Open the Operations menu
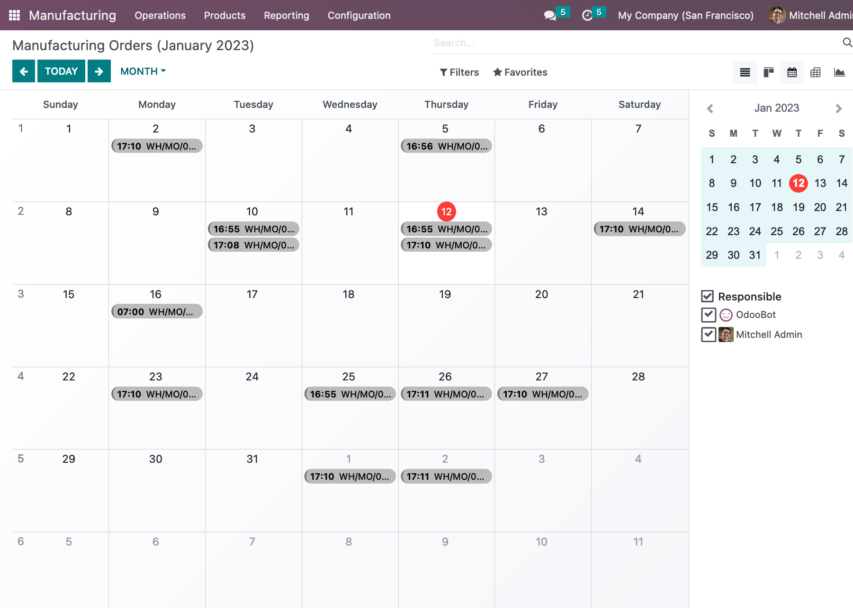This screenshot has height=608, width=853. click(160, 16)
